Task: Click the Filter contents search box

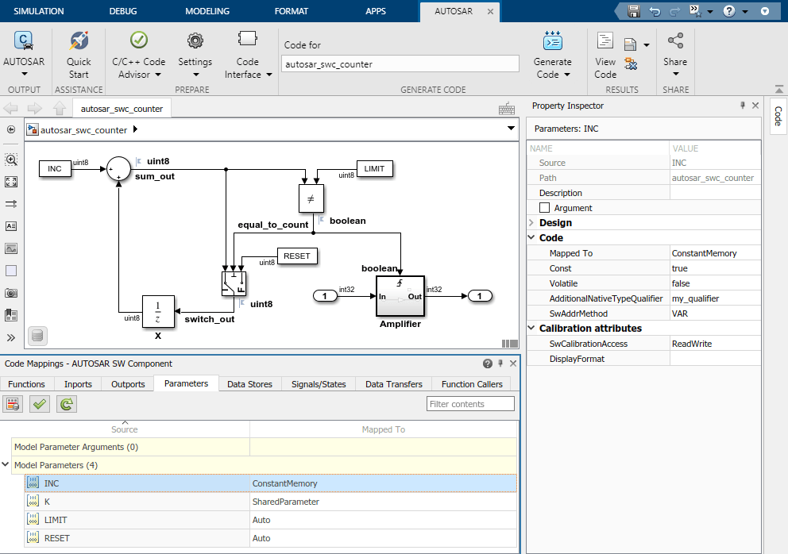Action: 470,404
